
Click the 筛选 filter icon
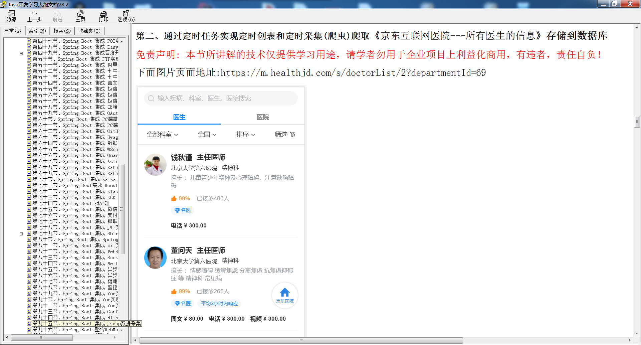tap(292, 134)
